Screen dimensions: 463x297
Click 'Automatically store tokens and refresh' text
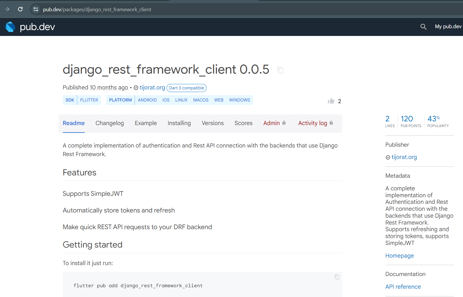(x=119, y=210)
